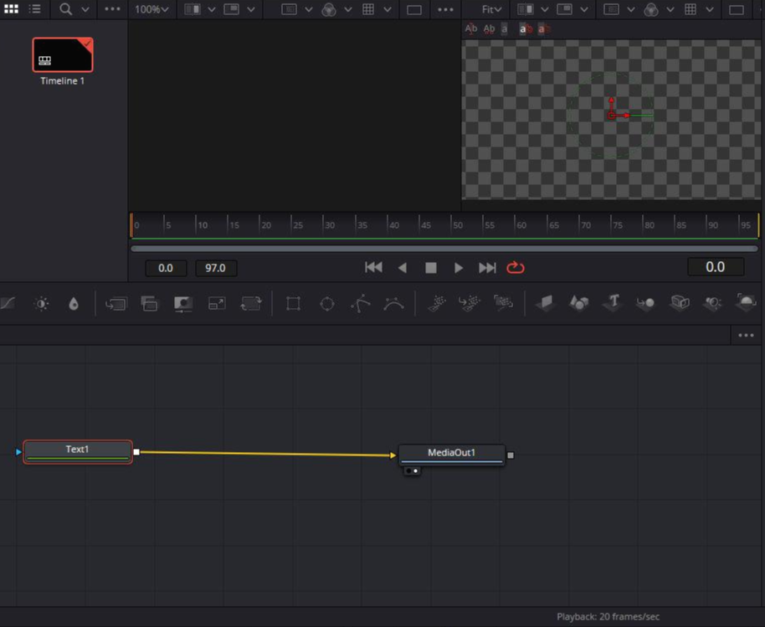Select the Ellipse mask tool
This screenshot has width=765, height=627.
tap(327, 304)
